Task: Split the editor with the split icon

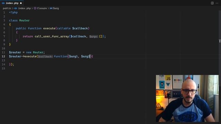Action: coord(212,3)
